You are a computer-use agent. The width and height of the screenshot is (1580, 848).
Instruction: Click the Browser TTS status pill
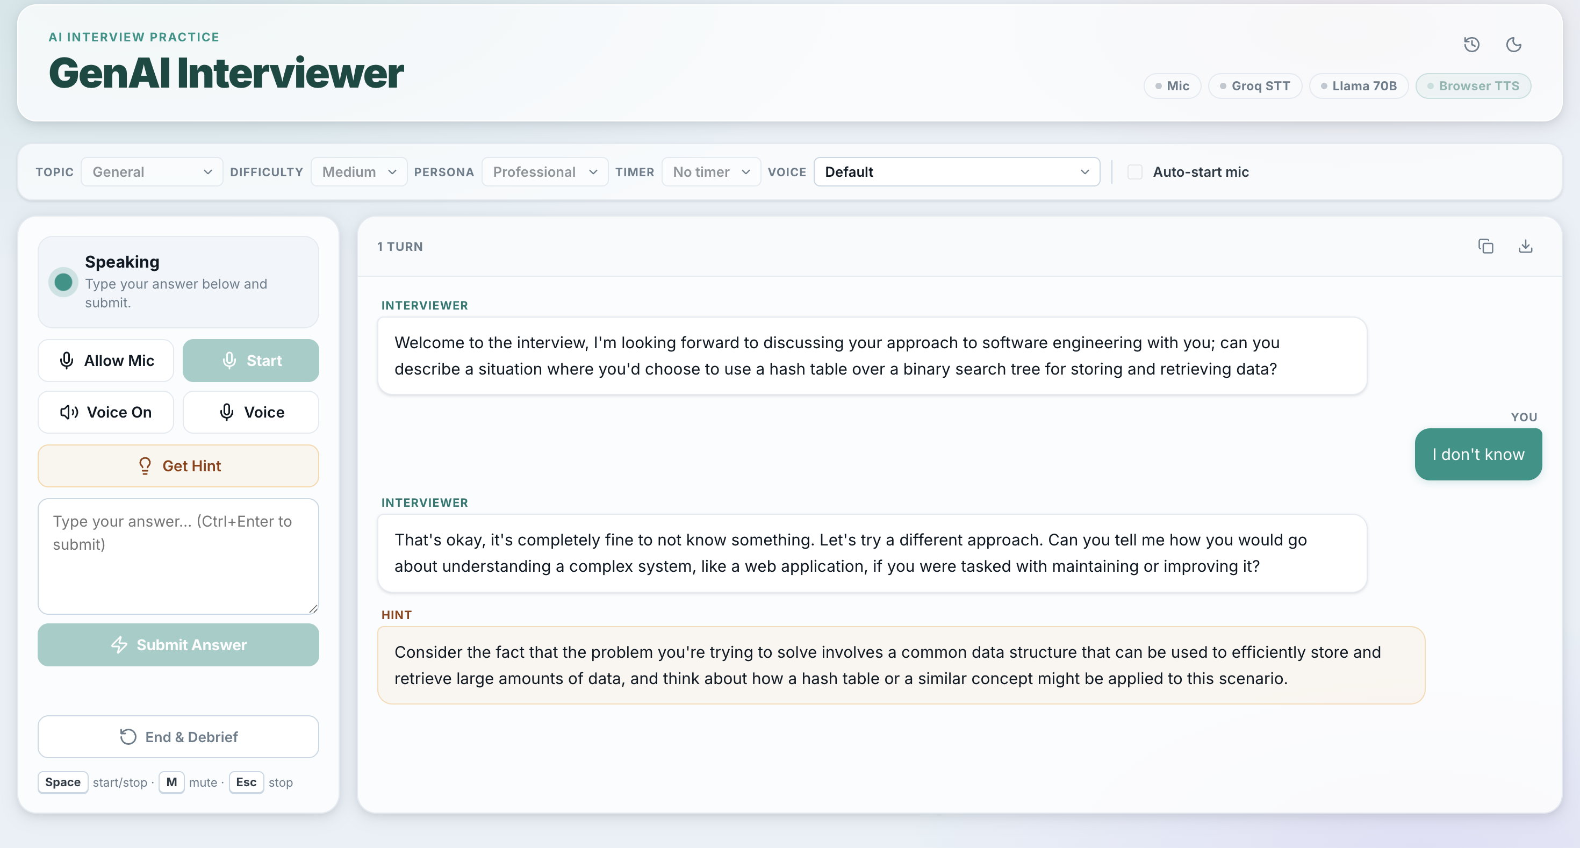pyautogui.click(x=1473, y=86)
